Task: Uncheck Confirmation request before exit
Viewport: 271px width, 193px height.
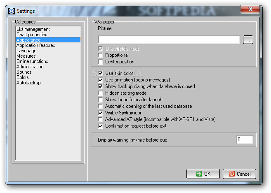Action: 100,126
